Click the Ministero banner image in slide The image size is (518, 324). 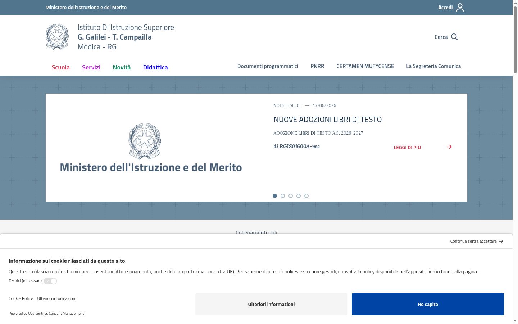click(151, 148)
